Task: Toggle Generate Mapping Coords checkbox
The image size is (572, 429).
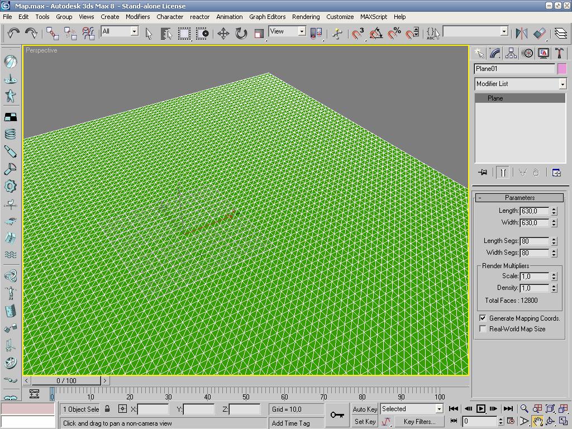Action: click(x=483, y=318)
